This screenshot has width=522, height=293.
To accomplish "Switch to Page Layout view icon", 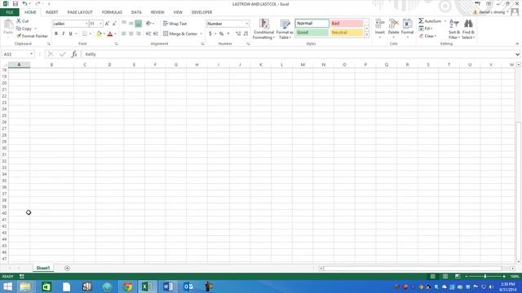I will 445,277.
